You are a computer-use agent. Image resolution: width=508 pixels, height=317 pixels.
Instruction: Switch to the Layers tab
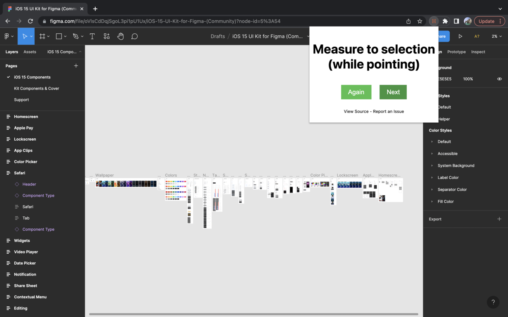tap(12, 52)
